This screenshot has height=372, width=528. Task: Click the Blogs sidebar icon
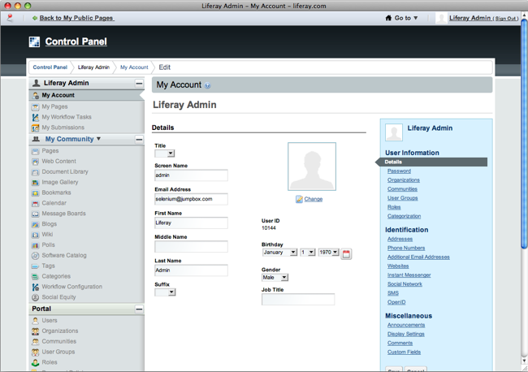[36, 224]
